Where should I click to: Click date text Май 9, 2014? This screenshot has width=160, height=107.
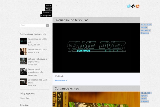32,86
